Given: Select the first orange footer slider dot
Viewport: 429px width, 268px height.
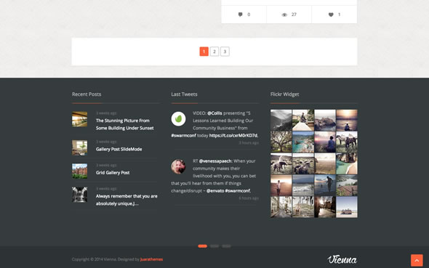Looking at the screenshot, I should tap(202, 246).
